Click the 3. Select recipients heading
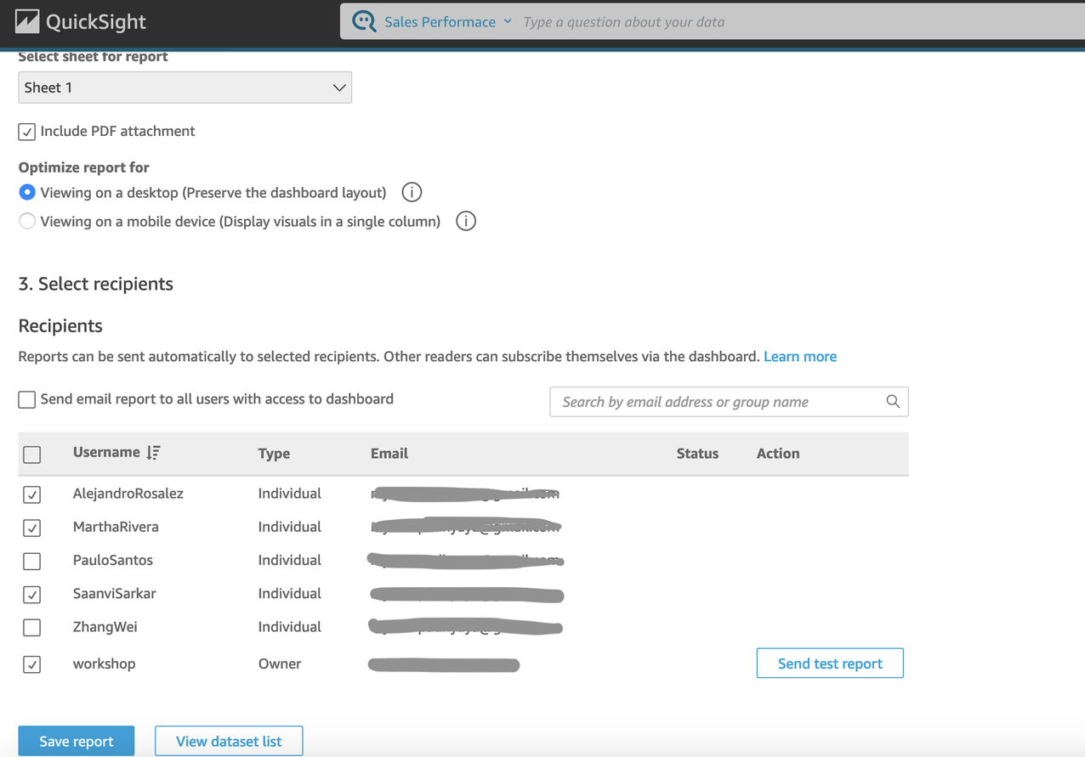 [95, 284]
